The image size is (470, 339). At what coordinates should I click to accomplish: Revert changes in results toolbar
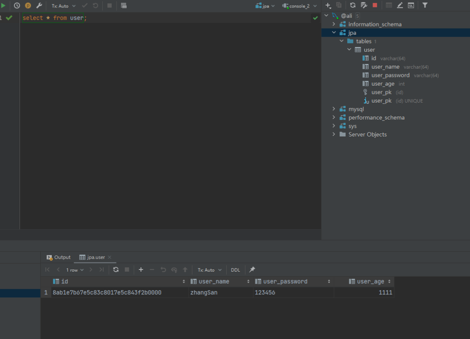pyautogui.click(x=163, y=269)
